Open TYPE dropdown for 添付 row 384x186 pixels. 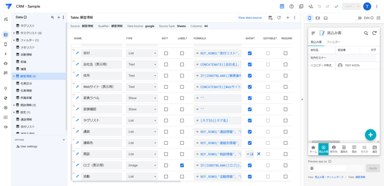(x=142, y=53)
